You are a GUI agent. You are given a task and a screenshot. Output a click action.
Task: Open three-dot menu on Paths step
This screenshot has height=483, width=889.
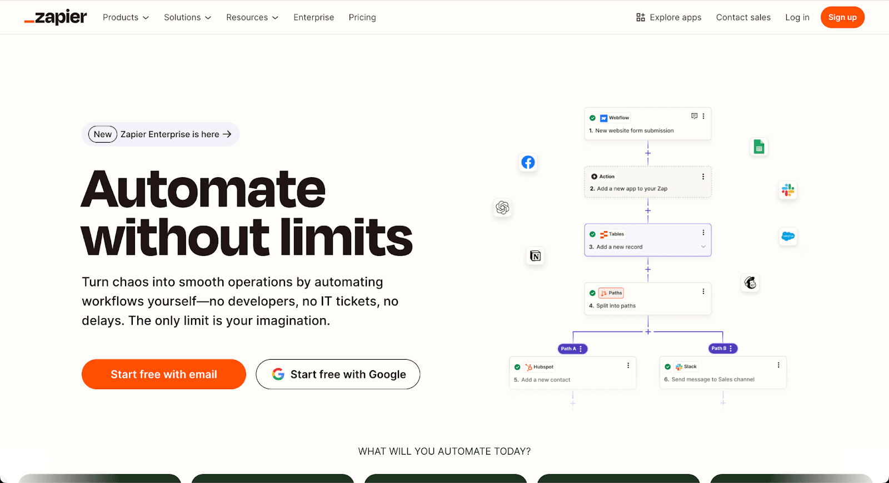[x=703, y=291]
